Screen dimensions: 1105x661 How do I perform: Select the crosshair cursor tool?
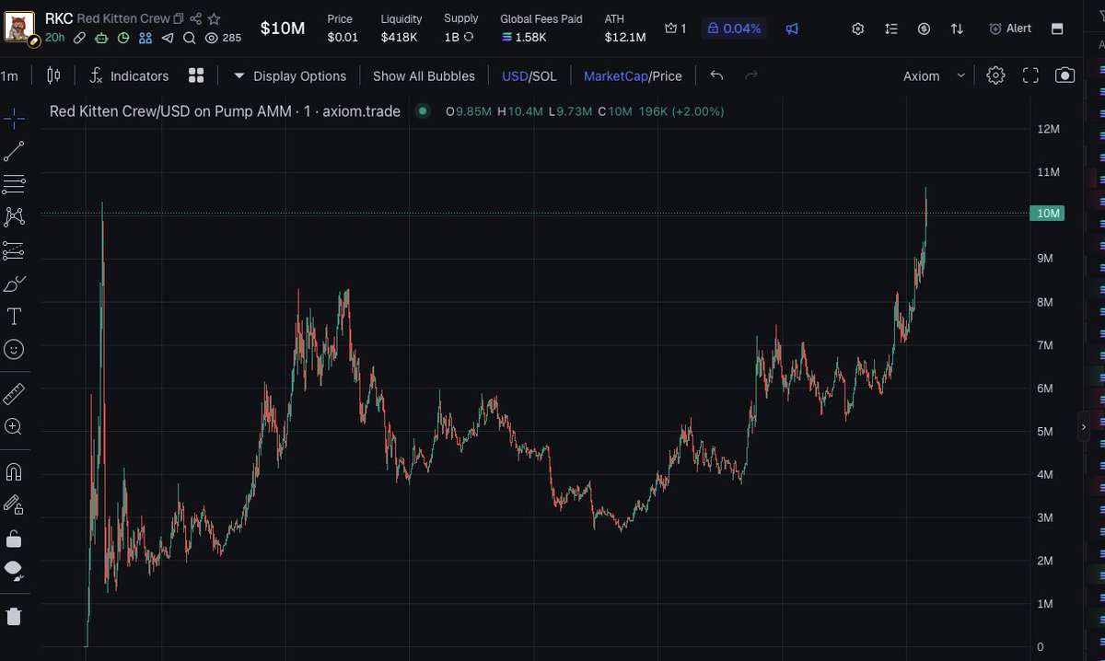pyautogui.click(x=14, y=119)
